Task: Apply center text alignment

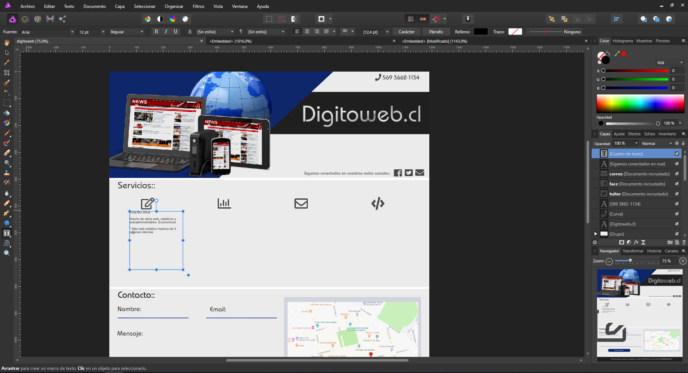Action: [x=307, y=32]
